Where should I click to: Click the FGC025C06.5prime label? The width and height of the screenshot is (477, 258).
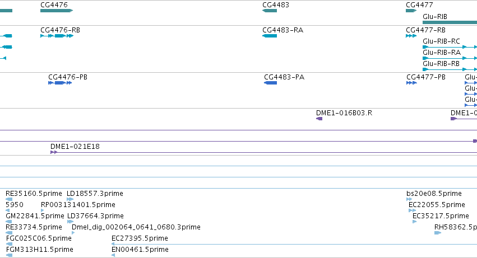[x=39, y=238]
